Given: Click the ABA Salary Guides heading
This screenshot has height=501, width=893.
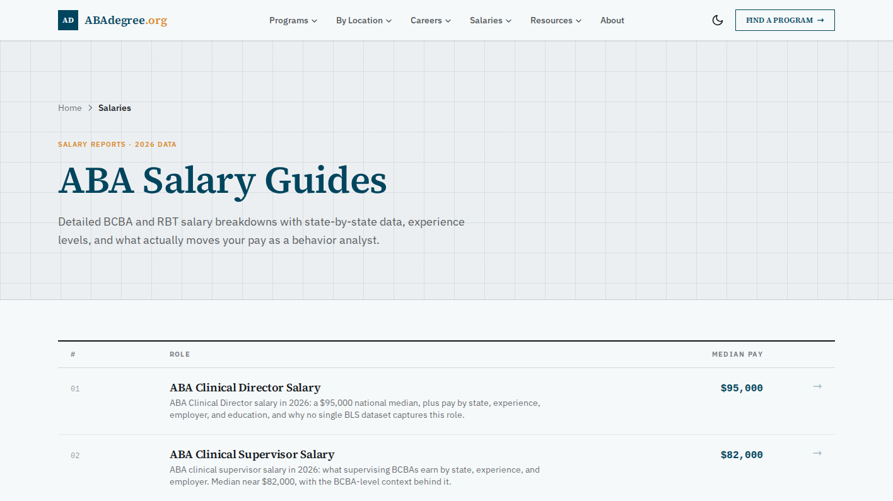Looking at the screenshot, I should pyautogui.click(x=222, y=180).
